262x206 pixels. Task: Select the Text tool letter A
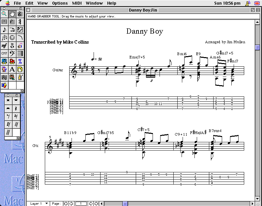tap(12, 69)
